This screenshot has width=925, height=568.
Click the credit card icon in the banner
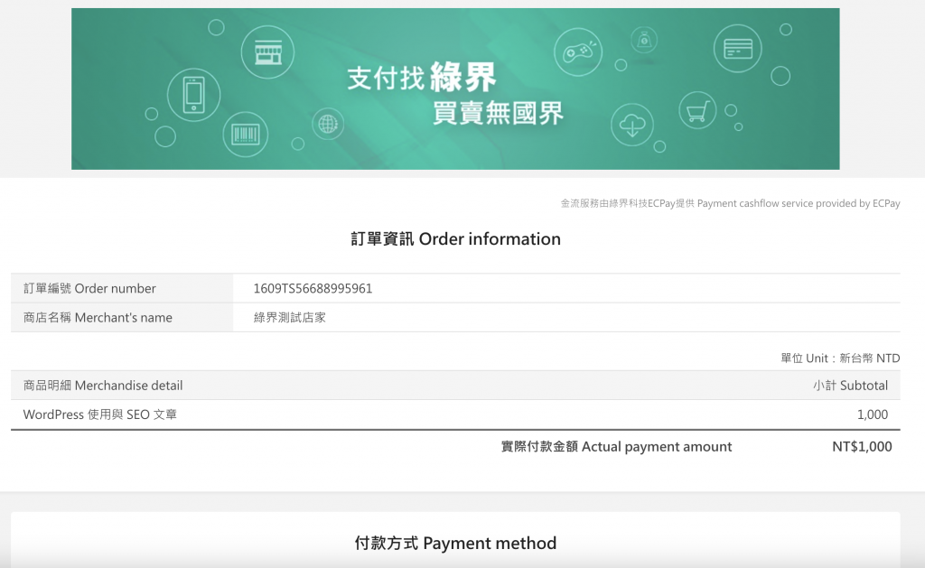738,49
